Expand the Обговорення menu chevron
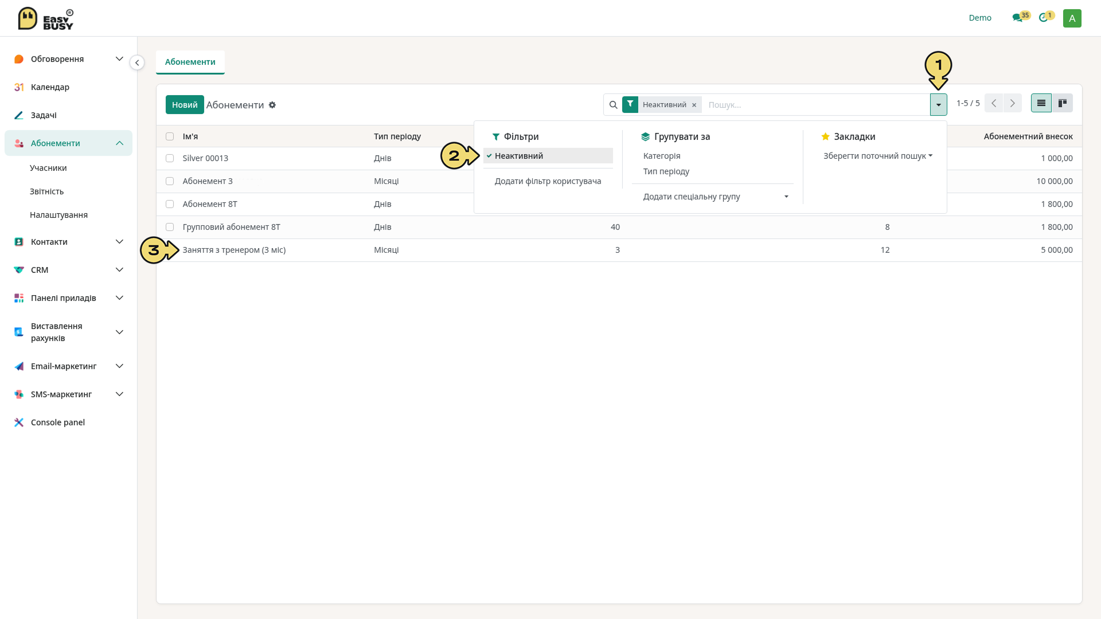This screenshot has height=619, width=1101. pyautogui.click(x=119, y=59)
